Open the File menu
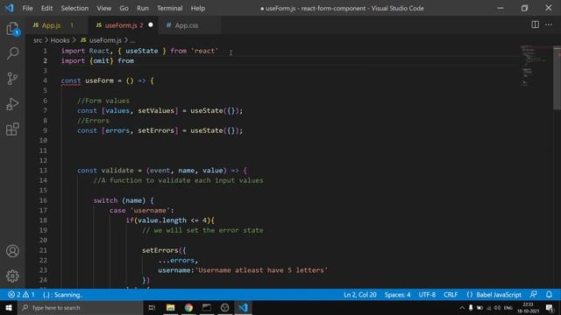561x315 pixels. coord(27,8)
